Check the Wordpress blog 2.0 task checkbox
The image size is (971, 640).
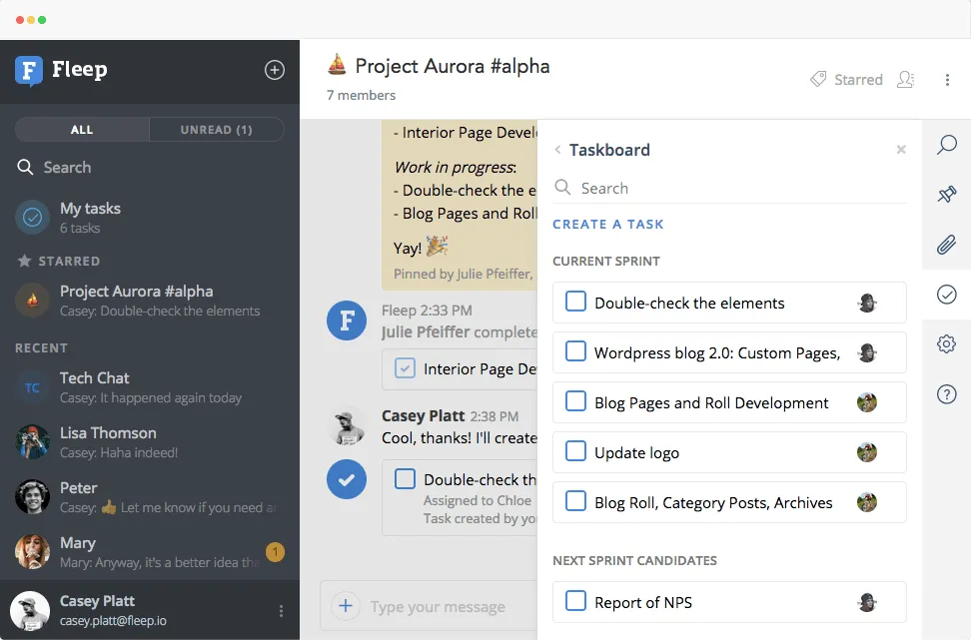tap(576, 351)
